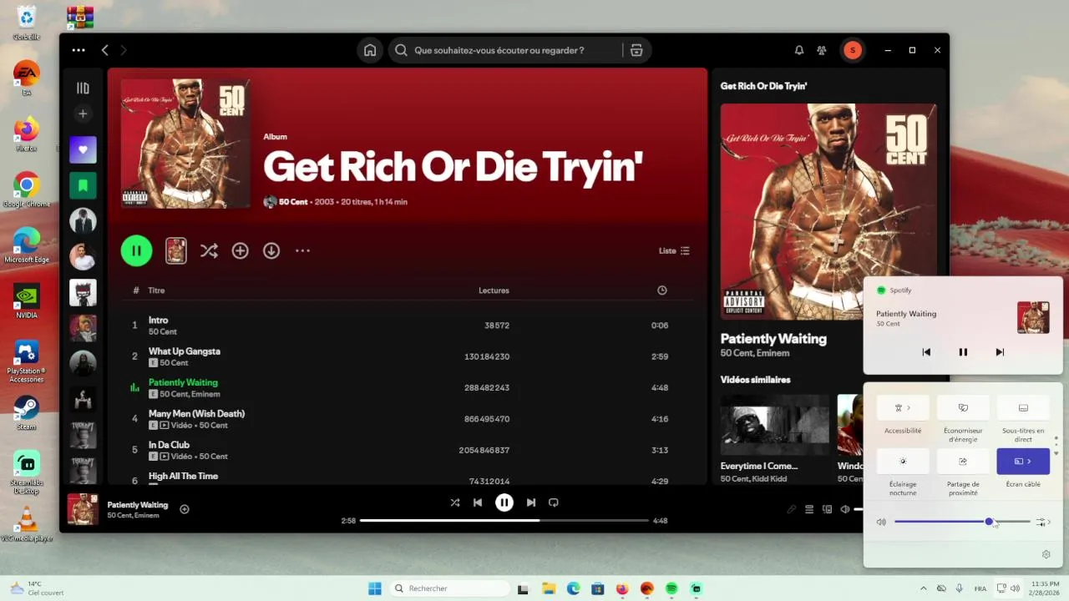Open the green bookmark Episodes tile
The width and height of the screenshot is (1069, 601).
[x=83, y=185]
